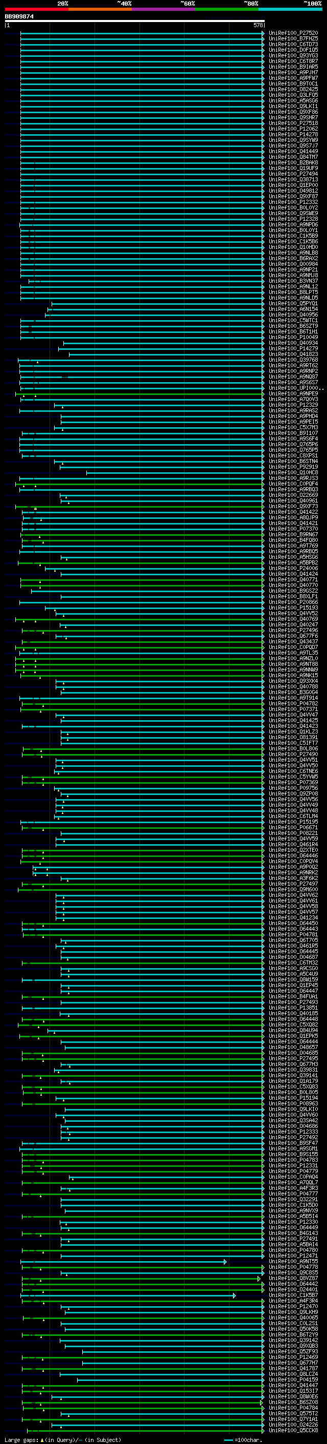Open hit UniRef100_C6TD73

pyautogui.click(x=293, y=44)
